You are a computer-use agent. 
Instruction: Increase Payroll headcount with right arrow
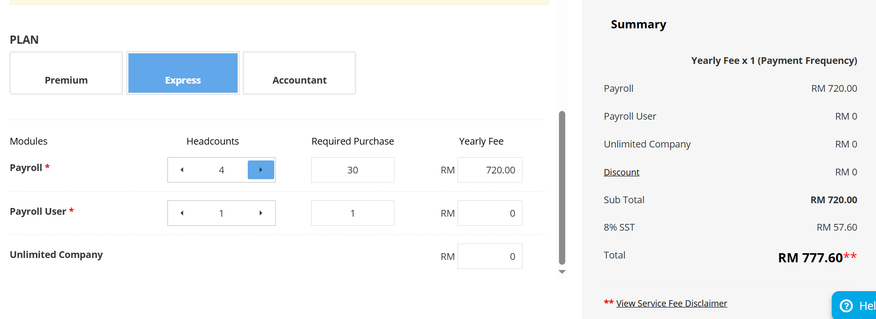pos(261,170)
